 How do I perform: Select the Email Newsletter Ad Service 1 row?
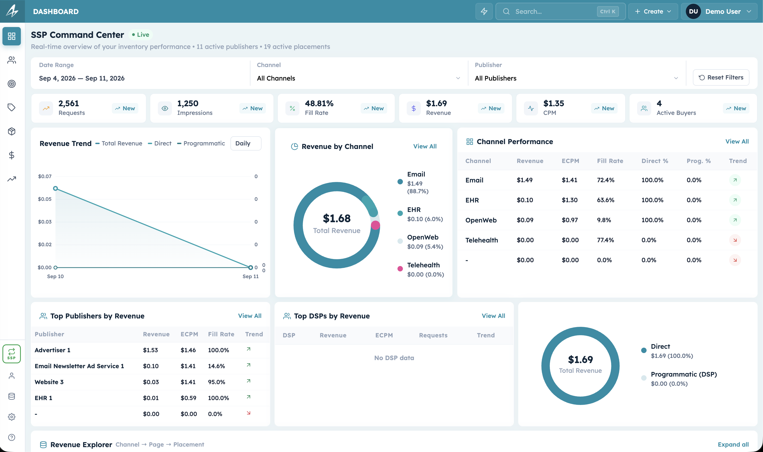pos(150,366)
